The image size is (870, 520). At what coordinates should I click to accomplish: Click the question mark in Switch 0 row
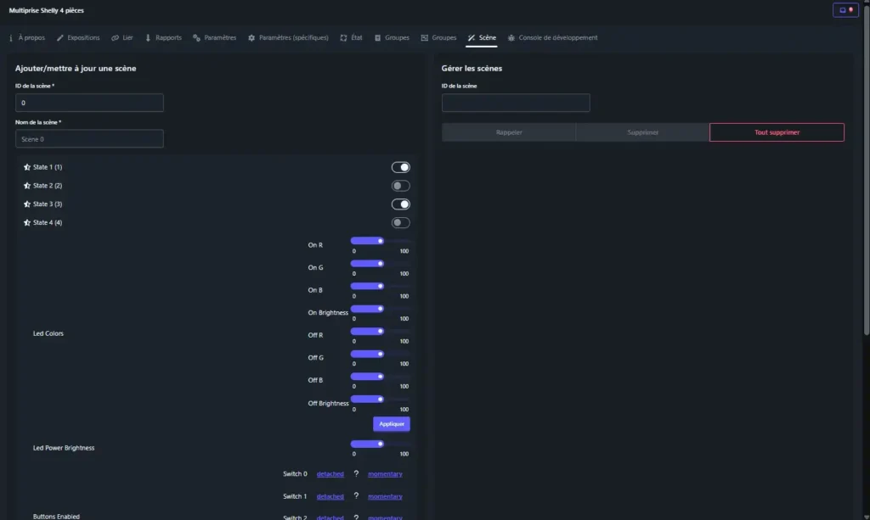[356, 474]
